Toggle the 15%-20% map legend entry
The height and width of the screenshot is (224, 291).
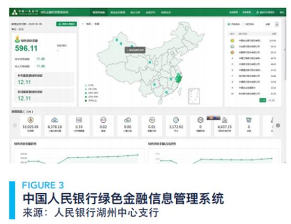pos(92,97)
